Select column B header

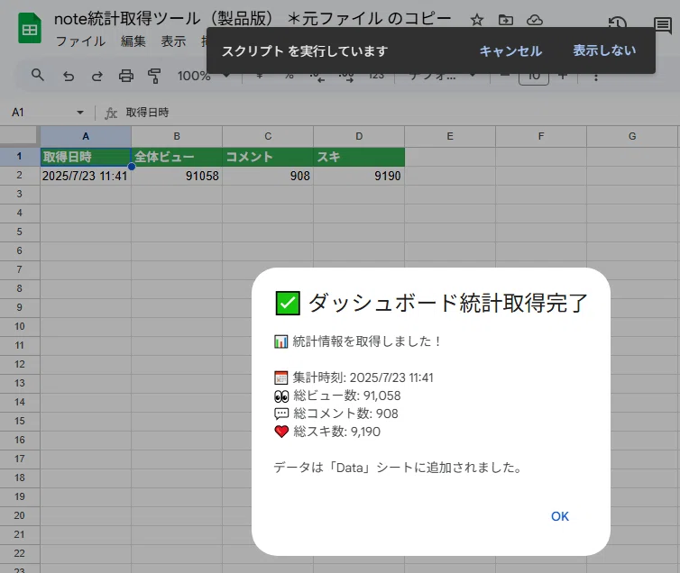pos(177,136)
